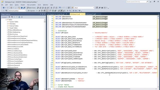
Task: Click the Copy icon in the toolbar
Action: point(54,8)
